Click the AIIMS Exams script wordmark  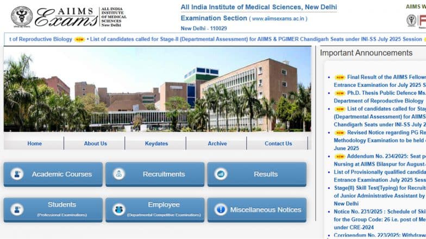[66, 17]
